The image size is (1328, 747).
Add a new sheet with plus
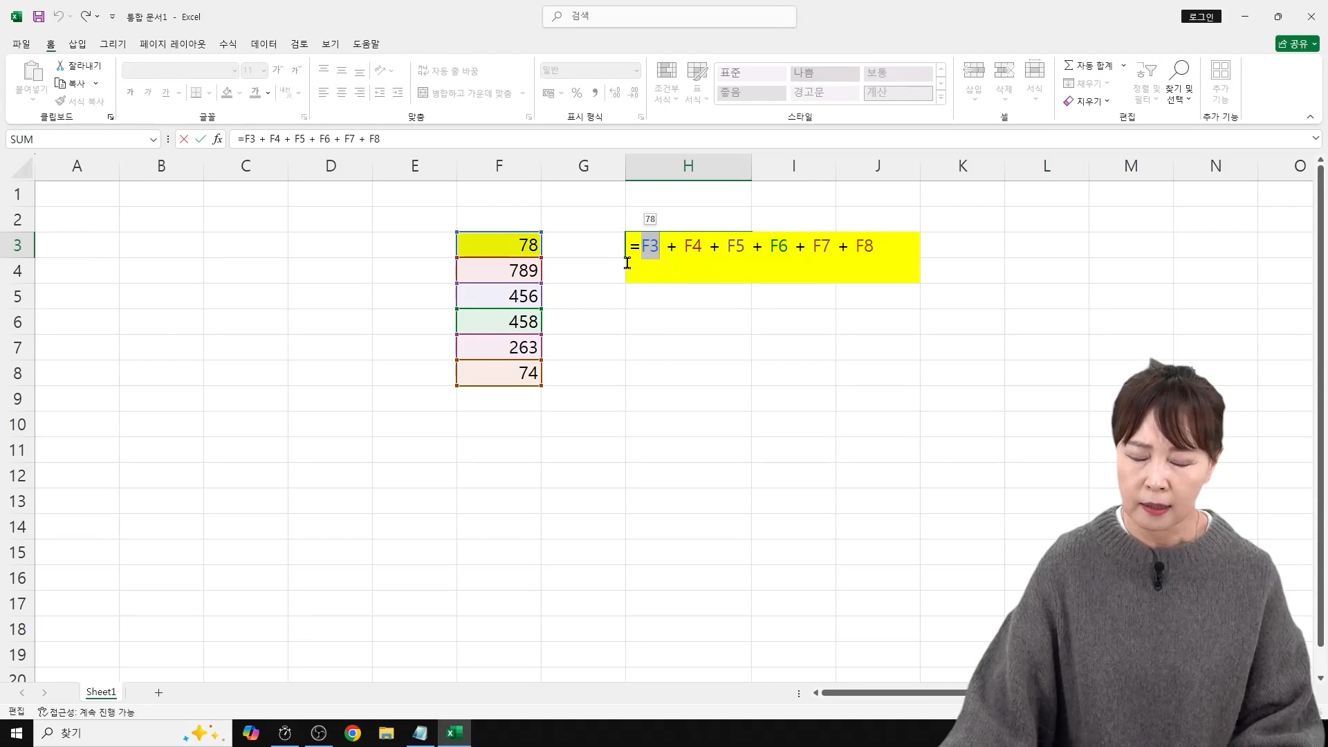pyautogui.click(x=158, y=692)
